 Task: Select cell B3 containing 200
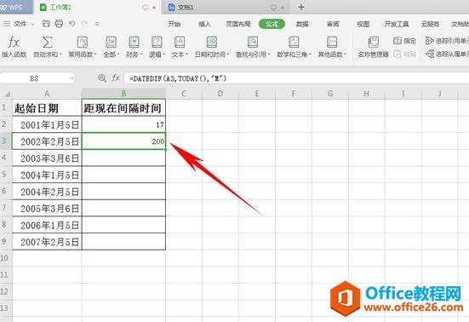coord(123,141)
